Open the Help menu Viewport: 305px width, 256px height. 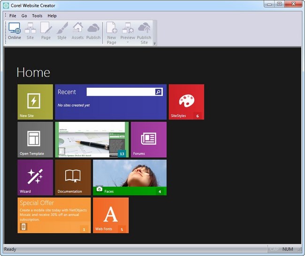[52, 16]
